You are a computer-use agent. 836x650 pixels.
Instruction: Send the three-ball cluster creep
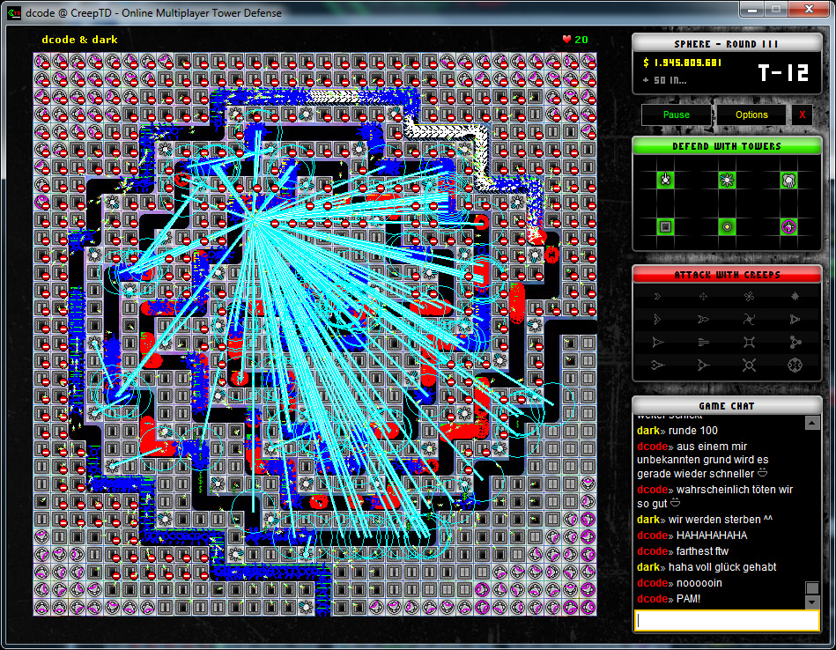[x=795, y=343]
